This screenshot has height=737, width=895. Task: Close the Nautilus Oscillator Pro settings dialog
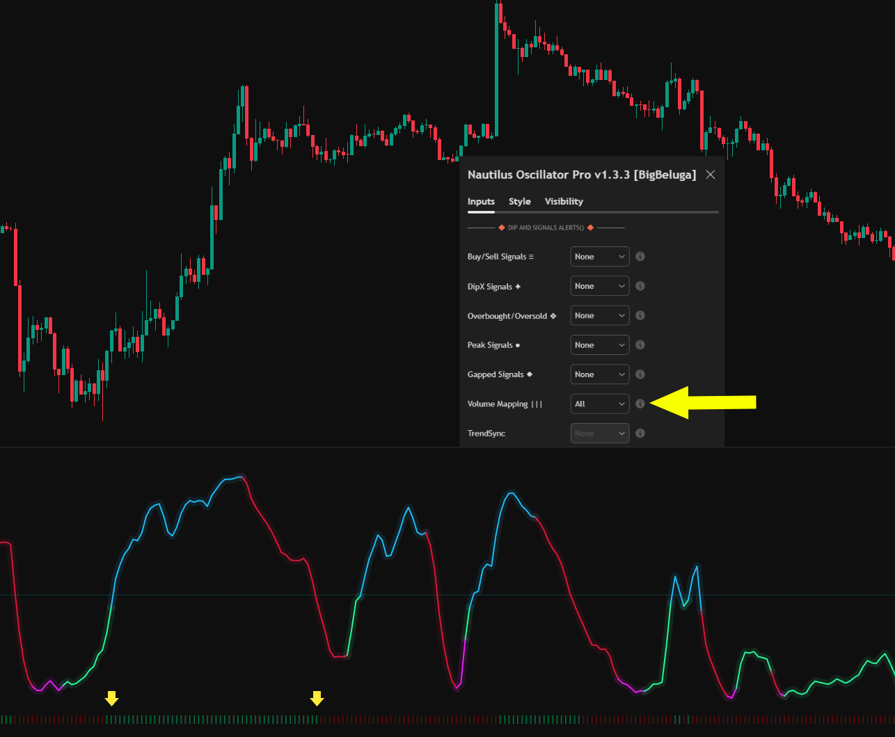click(x=711, y=175)
